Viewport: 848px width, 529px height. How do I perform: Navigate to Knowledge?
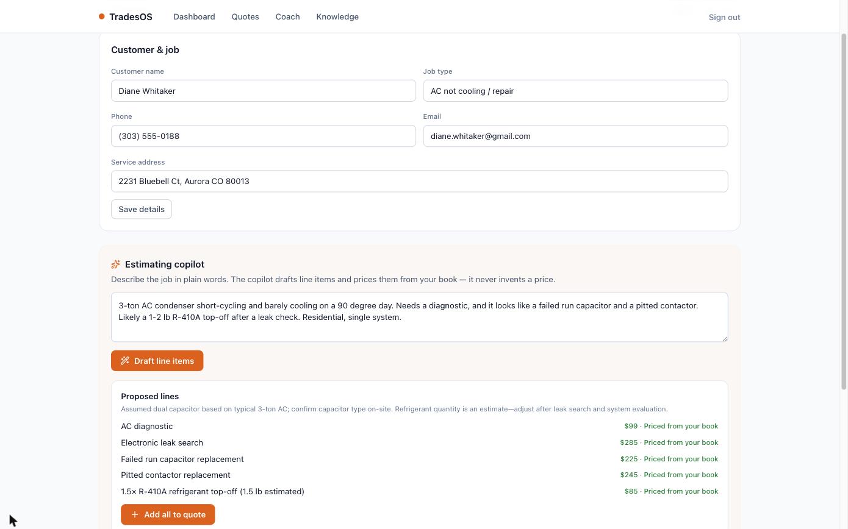tap(337, 16)
